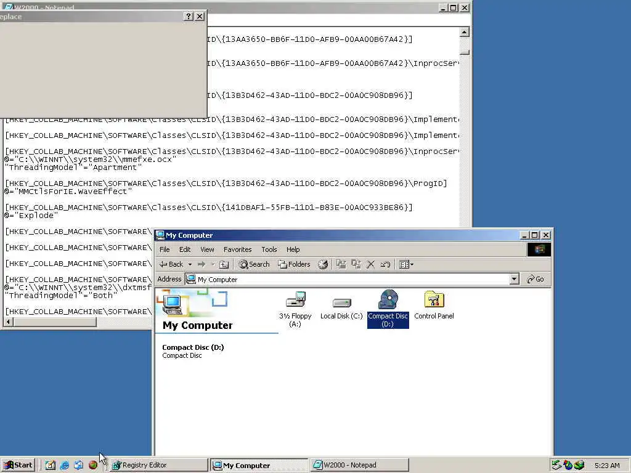This screenshot has width=631, height=473.
Task: Click the My Computer title bar icon
Action: click(160, 235)
